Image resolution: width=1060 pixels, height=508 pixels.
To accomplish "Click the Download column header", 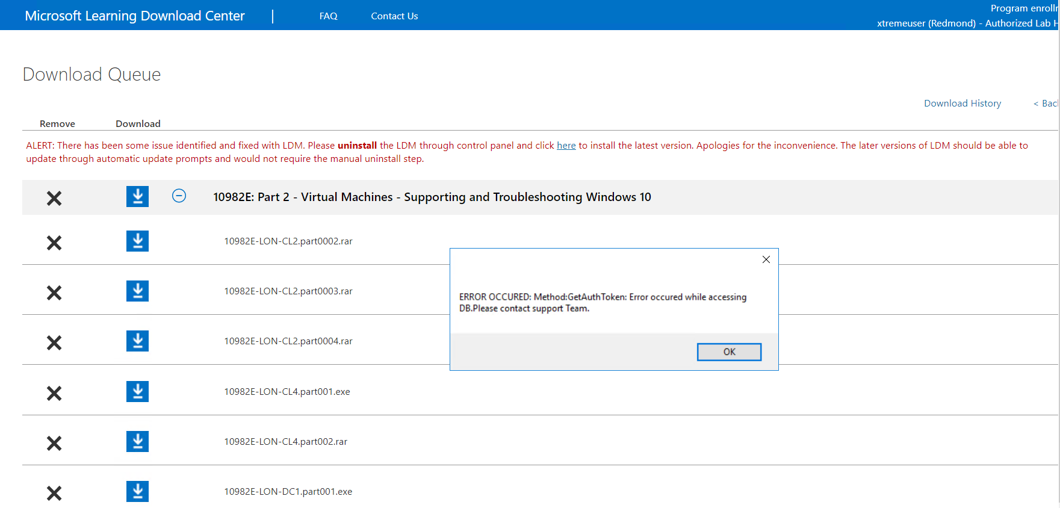I will [x=138, y=124].
